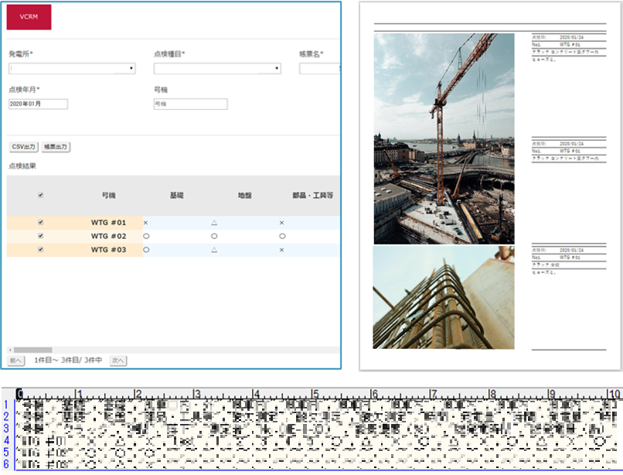Uncheck the WTG #01 row checkbox
Screen dimensions: 623x475
coord(41,223)
